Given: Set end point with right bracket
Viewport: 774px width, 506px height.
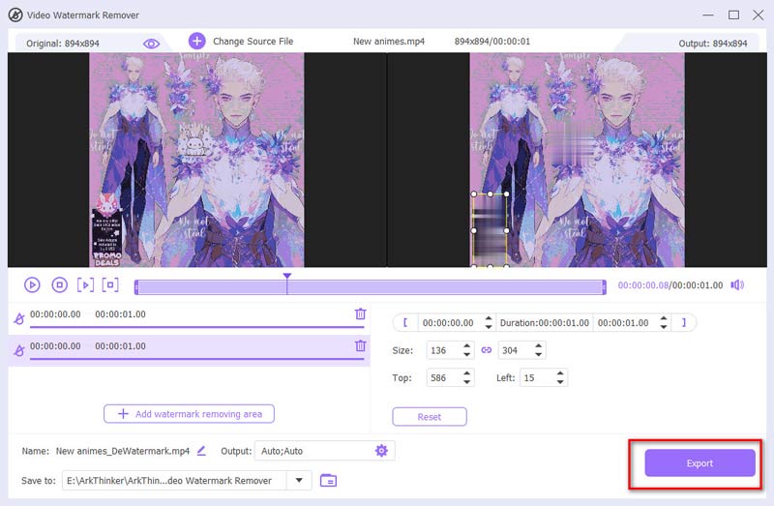Looking at the screenshot, I should 684,322.
